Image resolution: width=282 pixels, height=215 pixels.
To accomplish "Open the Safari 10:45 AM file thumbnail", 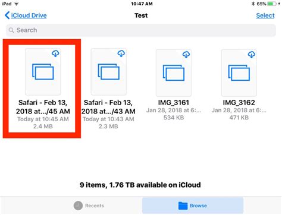I will (x=43, y=72).
